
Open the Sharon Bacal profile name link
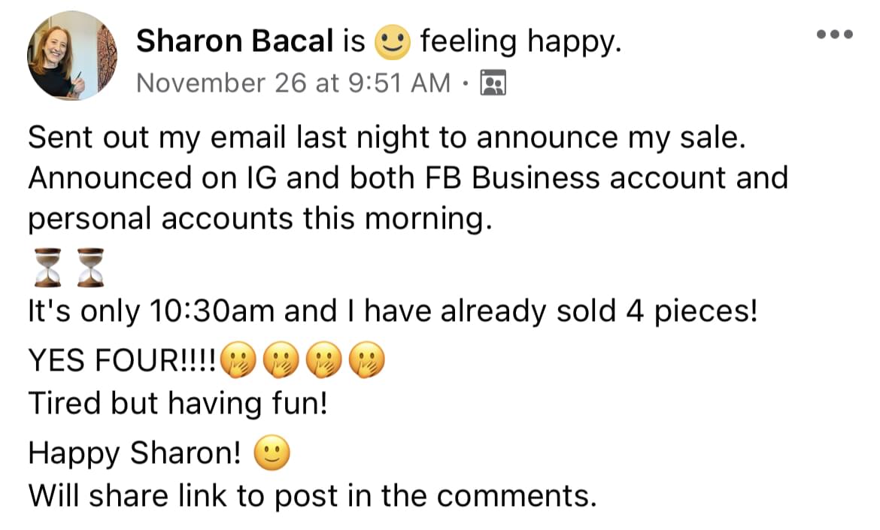point(234,42)
